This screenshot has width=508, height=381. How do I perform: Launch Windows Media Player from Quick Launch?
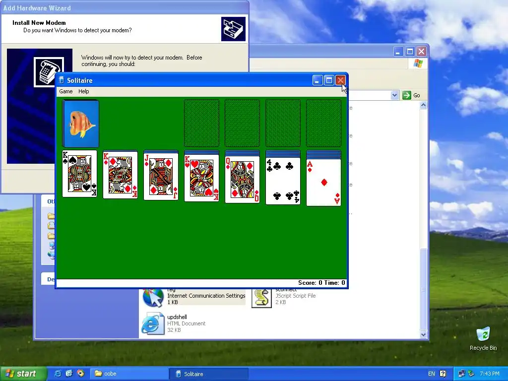[x=80, y=374]
